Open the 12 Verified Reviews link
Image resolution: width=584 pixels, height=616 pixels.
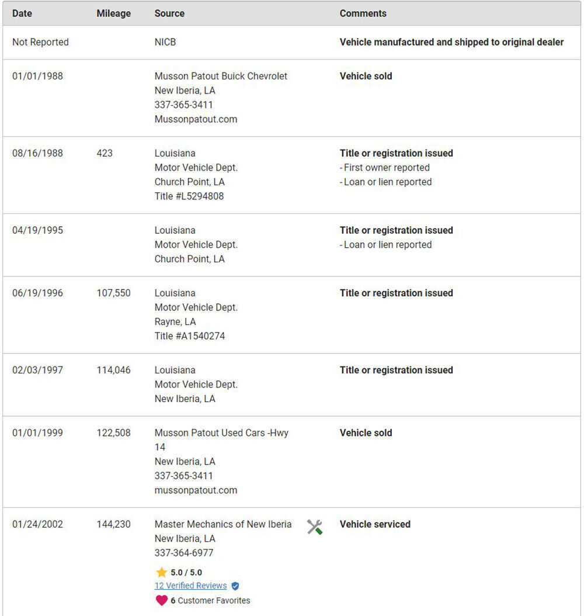[x=190, y=586]
